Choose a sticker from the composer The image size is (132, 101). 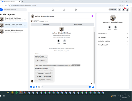36,87
